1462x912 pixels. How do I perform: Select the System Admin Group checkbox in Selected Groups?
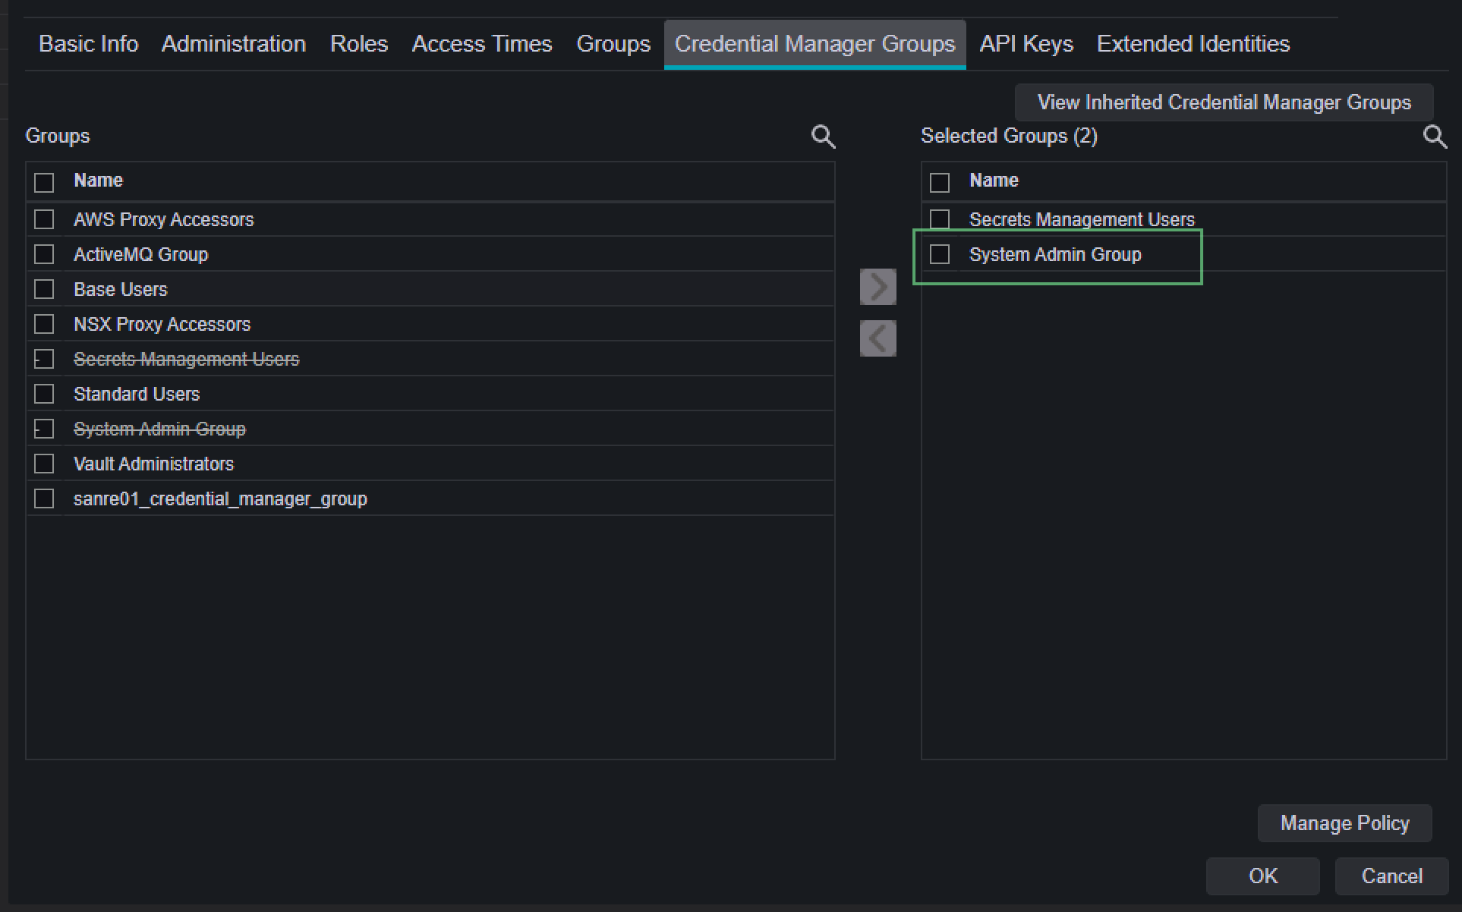pyautogui.click(x=940, y=254)
